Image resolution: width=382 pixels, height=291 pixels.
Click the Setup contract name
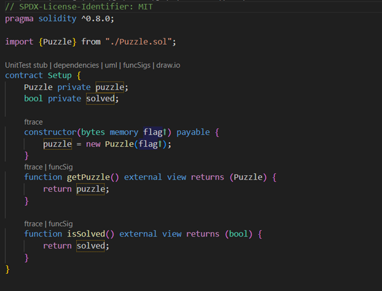60,75
